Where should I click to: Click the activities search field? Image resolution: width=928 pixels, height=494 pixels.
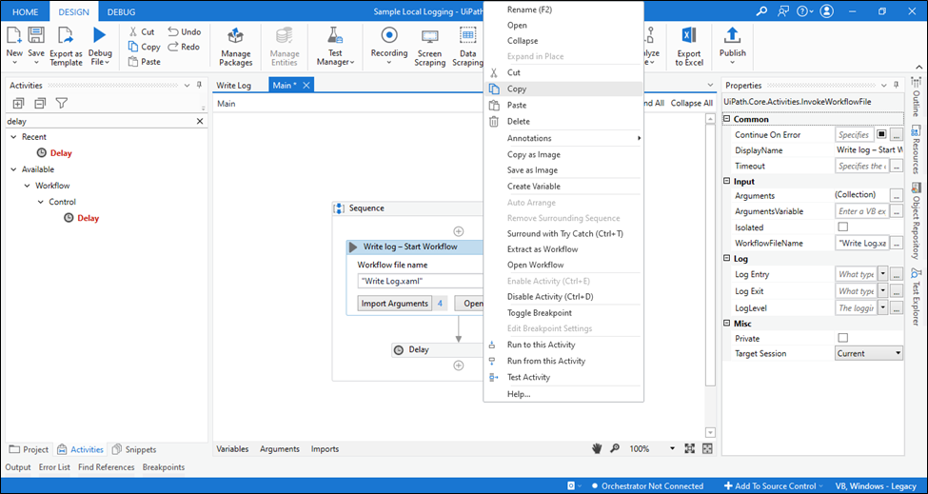[x=101, y=121]
